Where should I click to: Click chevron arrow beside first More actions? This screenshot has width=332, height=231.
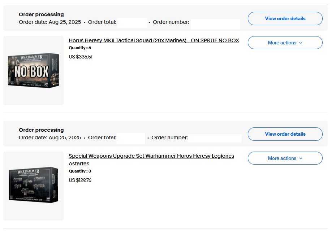tap(301, 43)
